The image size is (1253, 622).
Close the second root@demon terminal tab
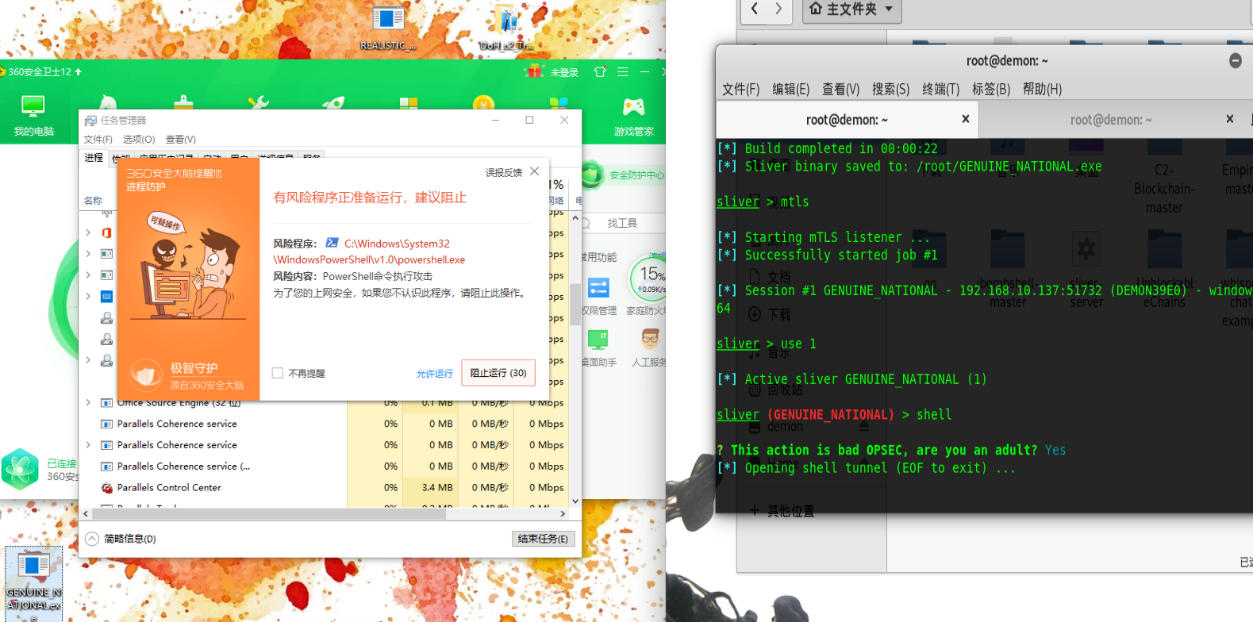tap(1230, 119)
